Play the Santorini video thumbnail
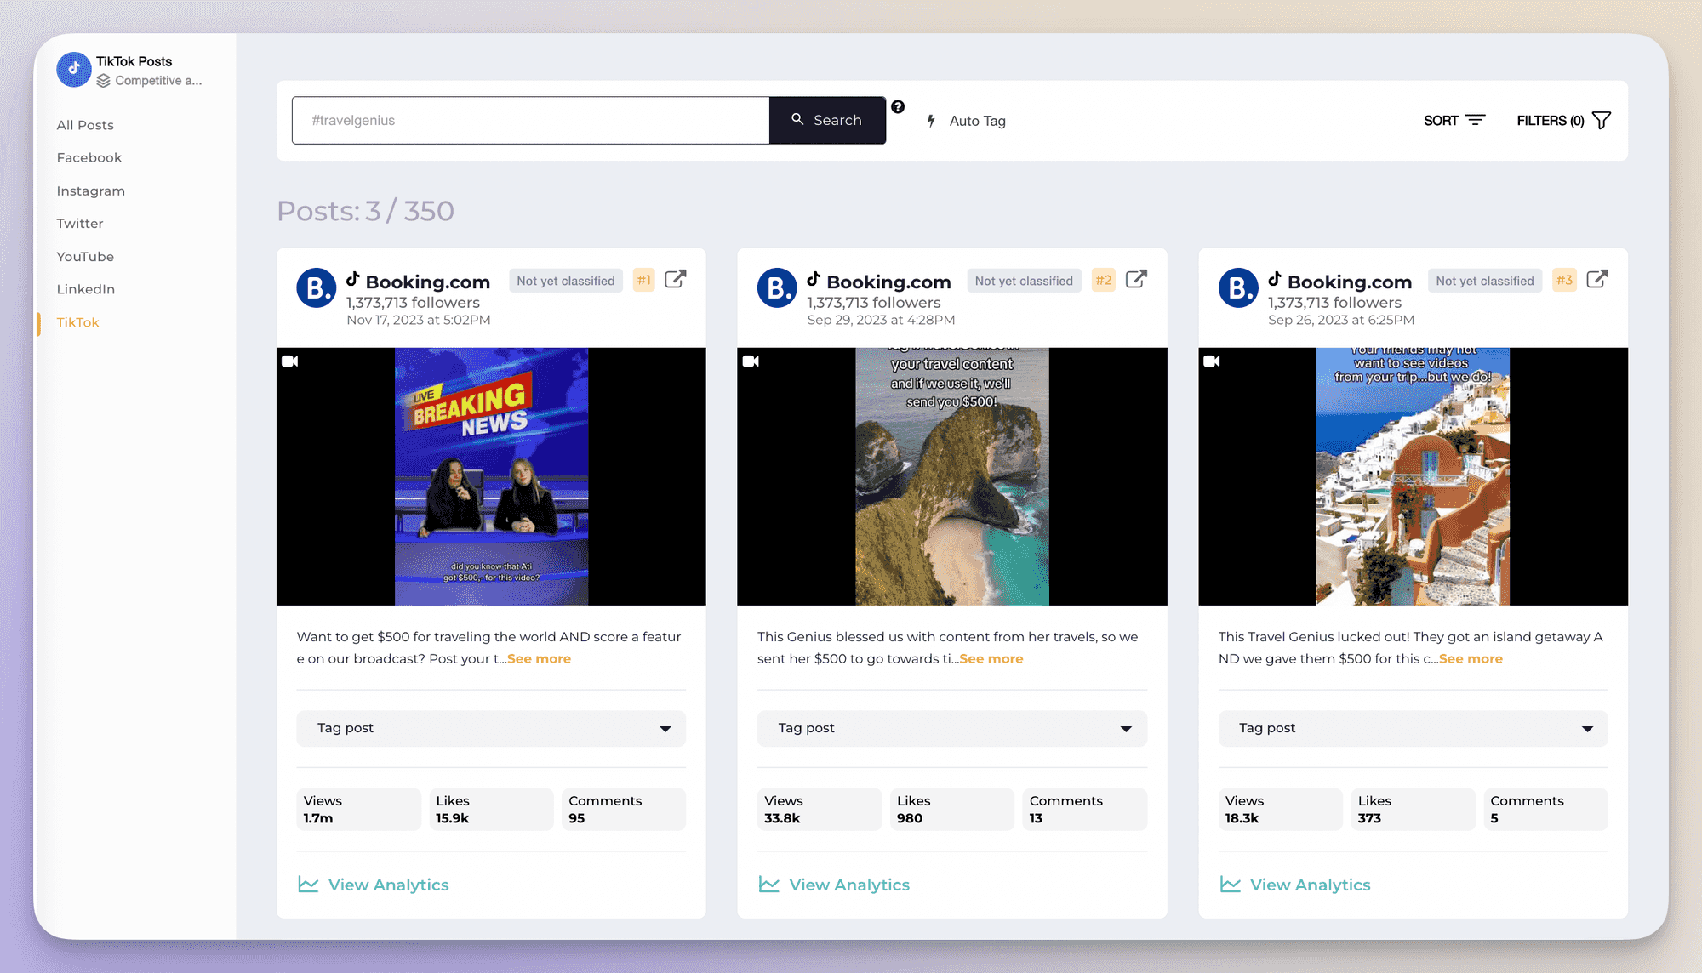The width and height of the screenshot is (1702, 973). 1414,476
